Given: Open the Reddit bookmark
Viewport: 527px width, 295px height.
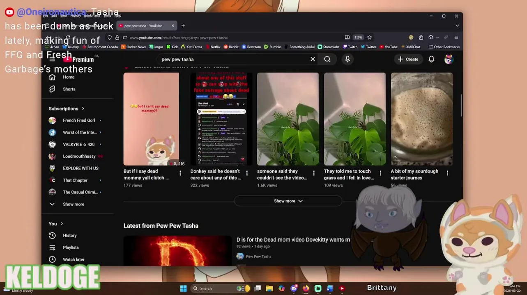Looking at the screenshot, I should [231, 47].
